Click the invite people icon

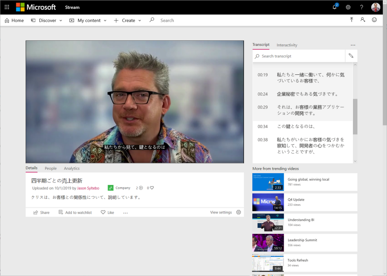[x=363, y=20]
